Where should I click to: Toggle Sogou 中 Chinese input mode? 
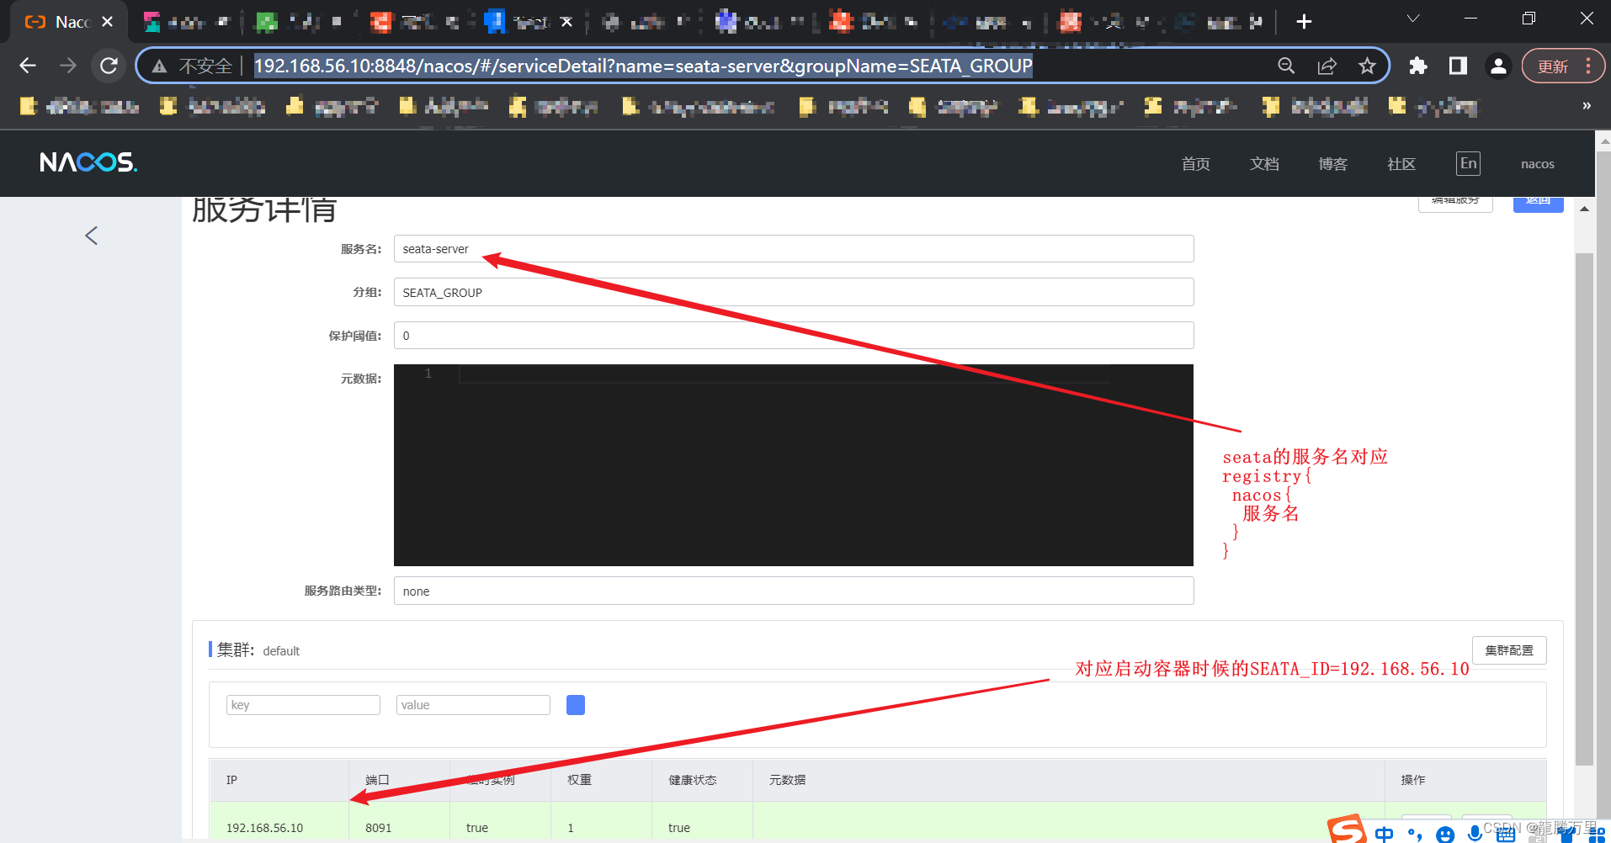1385,834
